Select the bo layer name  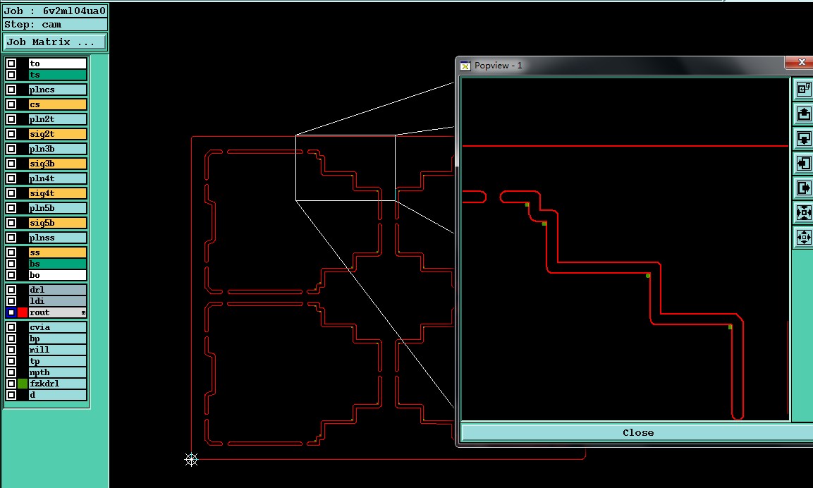(x=58, y=275)
